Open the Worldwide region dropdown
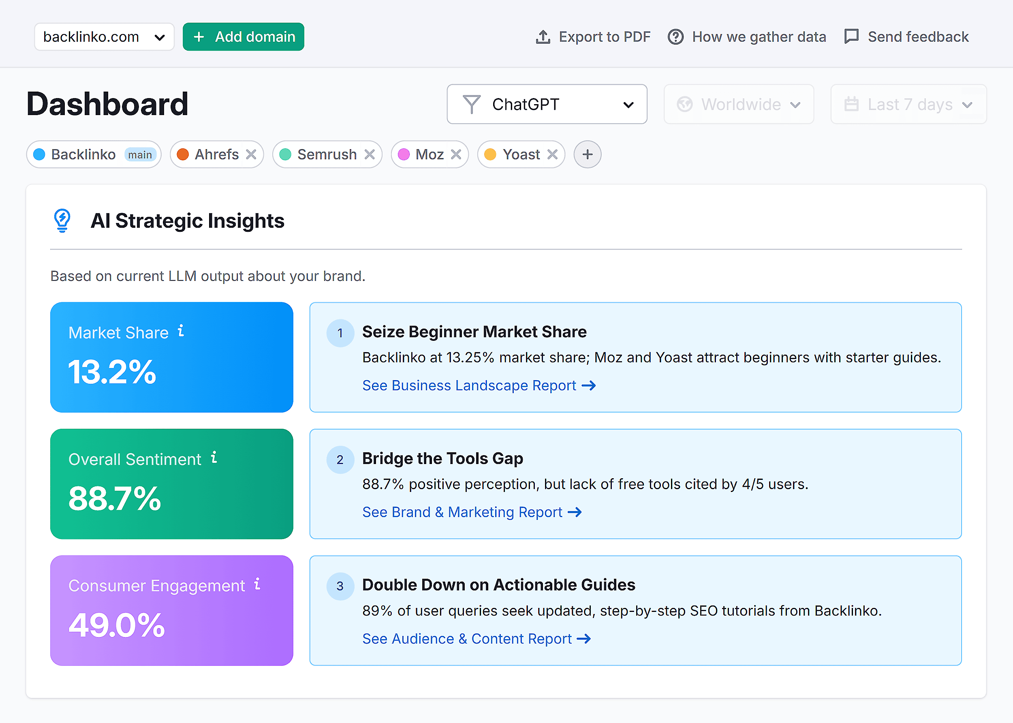 coord(739,104)
